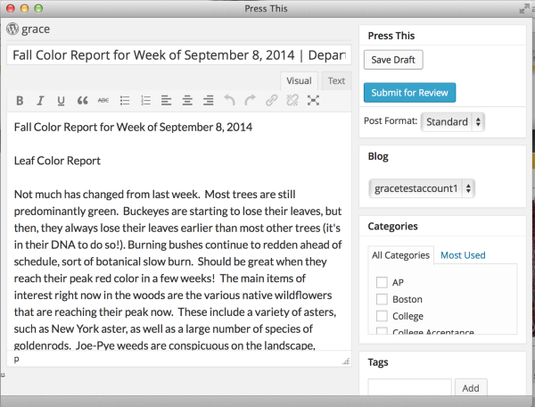Open the Post Format dropdown

coord(452,120)
